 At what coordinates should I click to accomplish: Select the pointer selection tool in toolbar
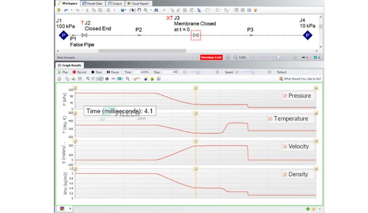(133, 9)
